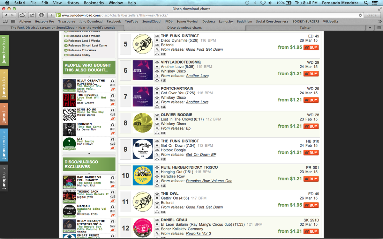Switch to The Funk District SoundCloud tab
383x239 pixels.
click(x=63, y=27)
